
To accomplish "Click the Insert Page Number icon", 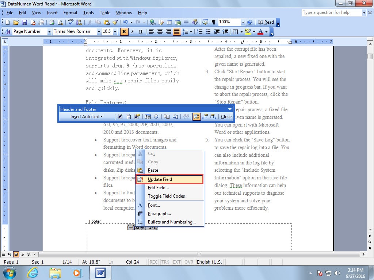I will (x=121, y=117).
